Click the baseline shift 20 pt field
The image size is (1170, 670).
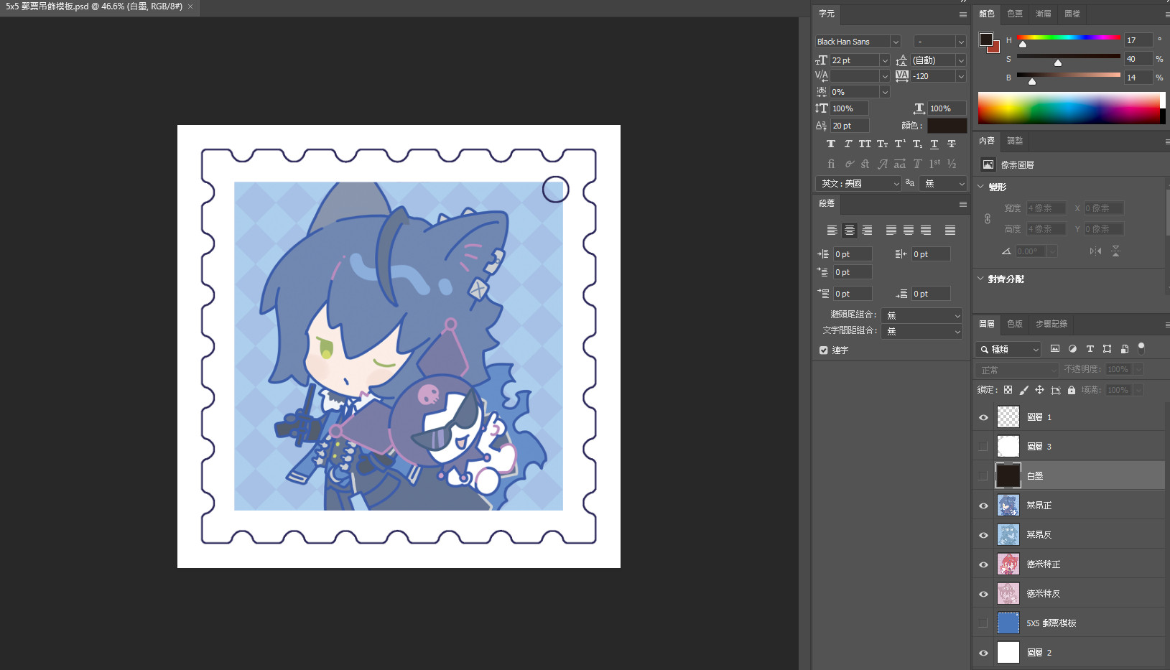click(850, 126)
